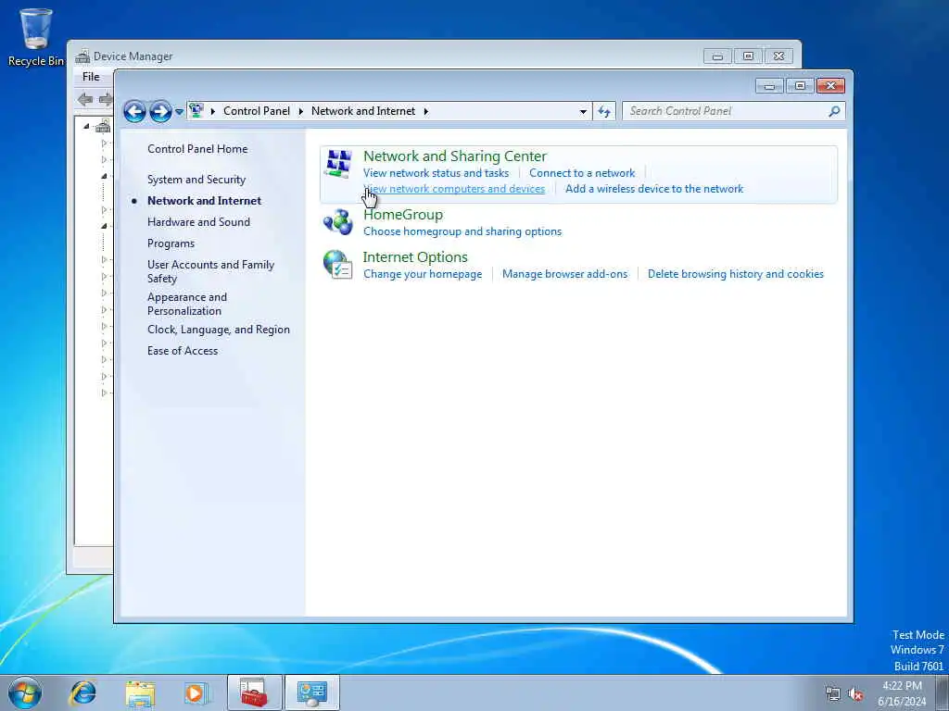This screenshot has width=949, height=711.
Task: Click Connect to a network
Action: point(582,173)
